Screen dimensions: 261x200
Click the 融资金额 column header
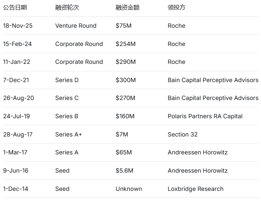pyautogui.click(x=127, y=7)
